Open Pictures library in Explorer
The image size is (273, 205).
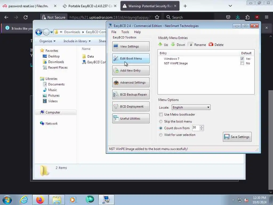pos(54,96)
